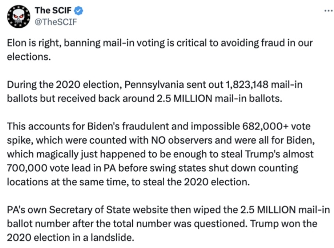Click paragraph starting "PA's own Secretary of State"
The image size is (334, 248).
[x=168, y=224]
